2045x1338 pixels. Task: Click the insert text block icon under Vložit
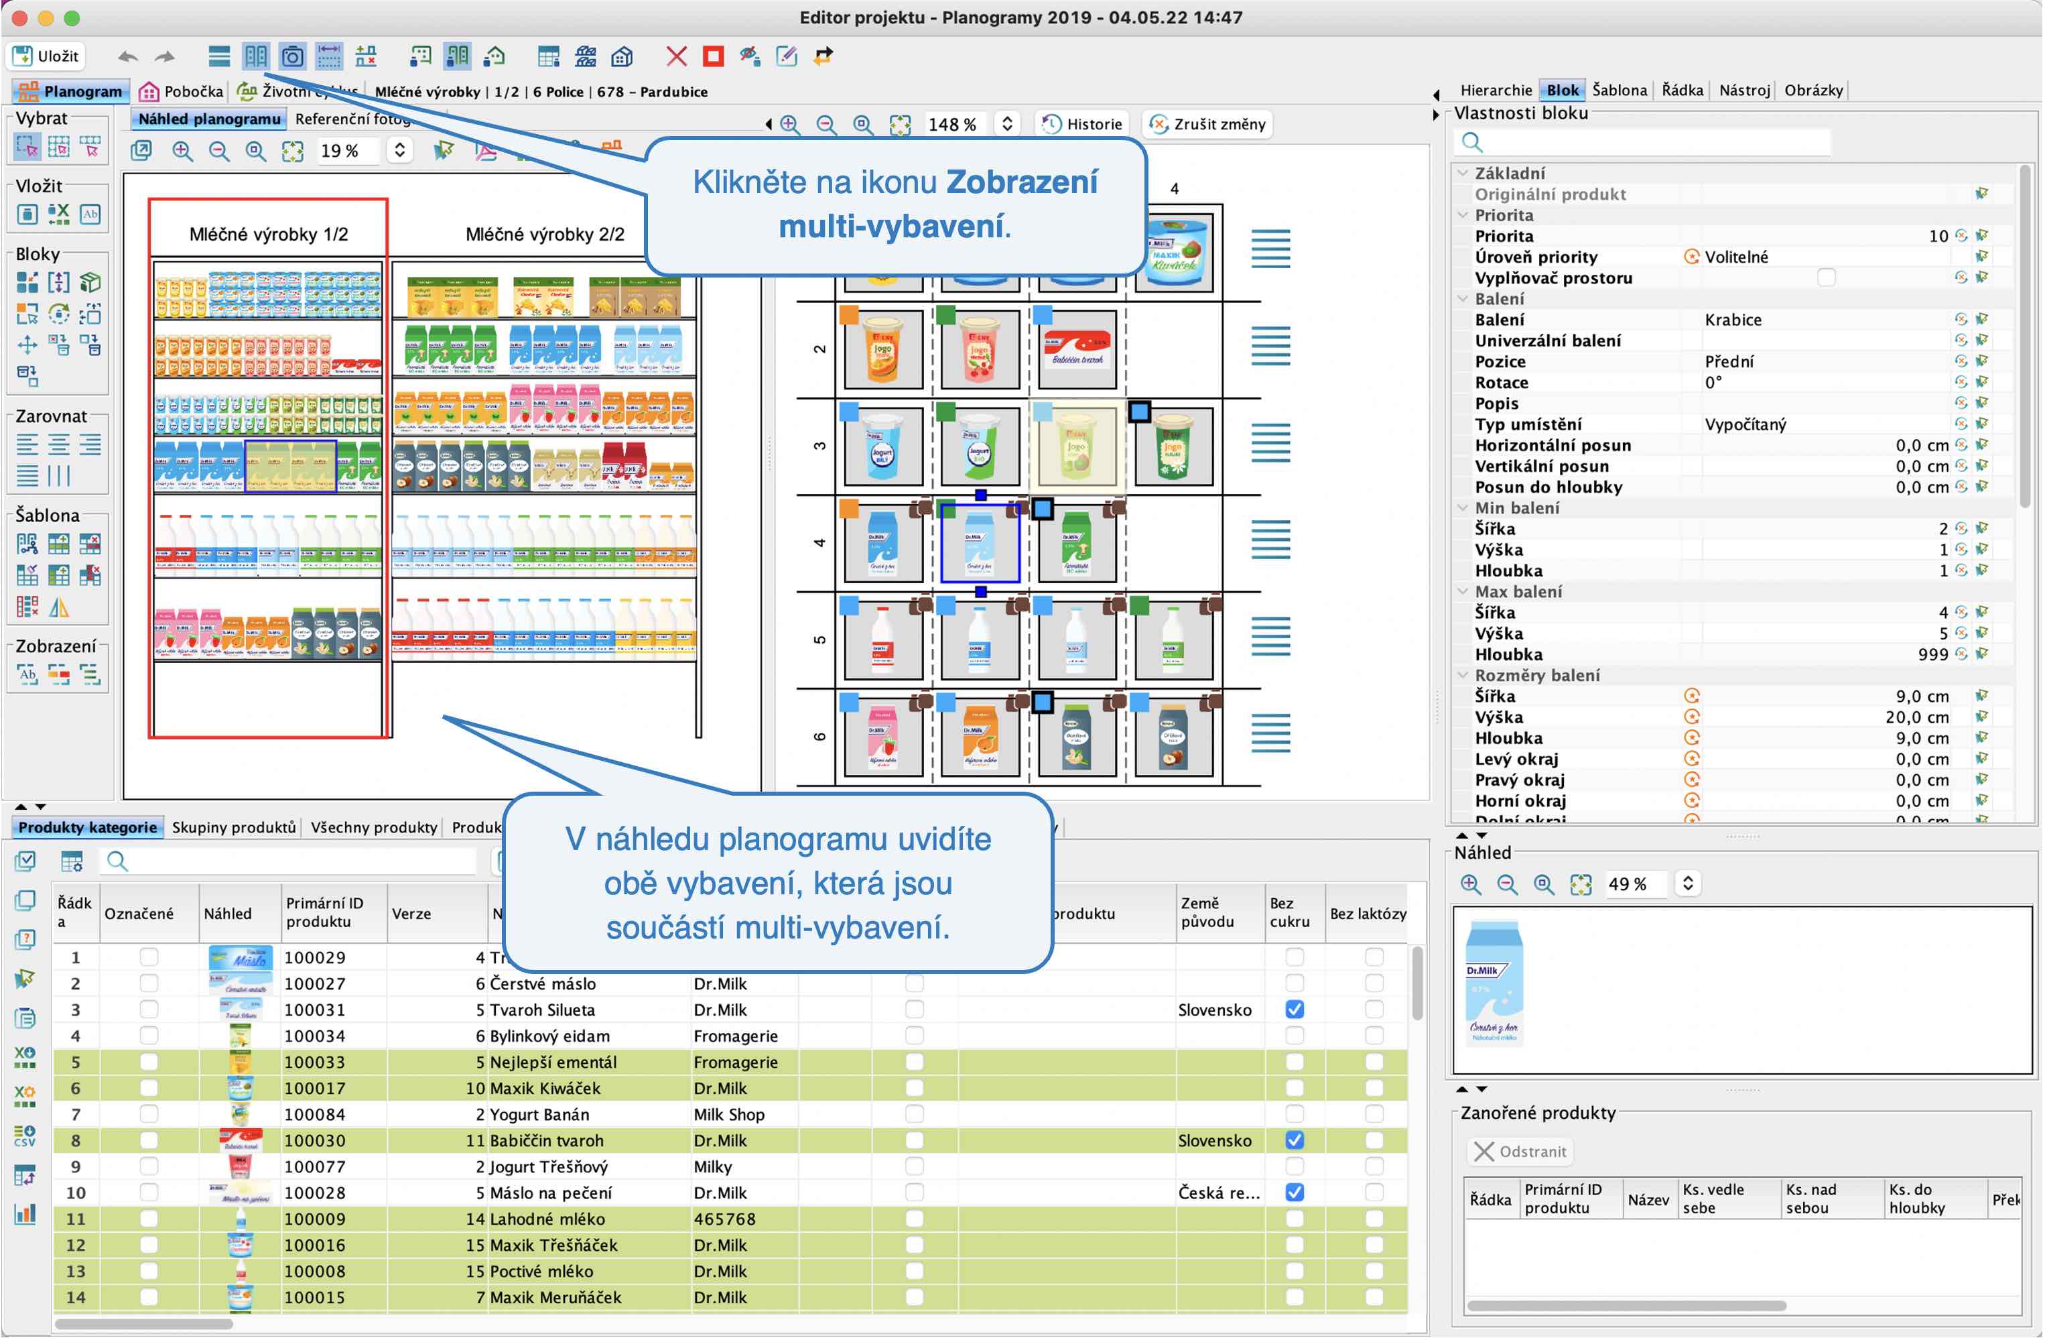pos(89,213)
